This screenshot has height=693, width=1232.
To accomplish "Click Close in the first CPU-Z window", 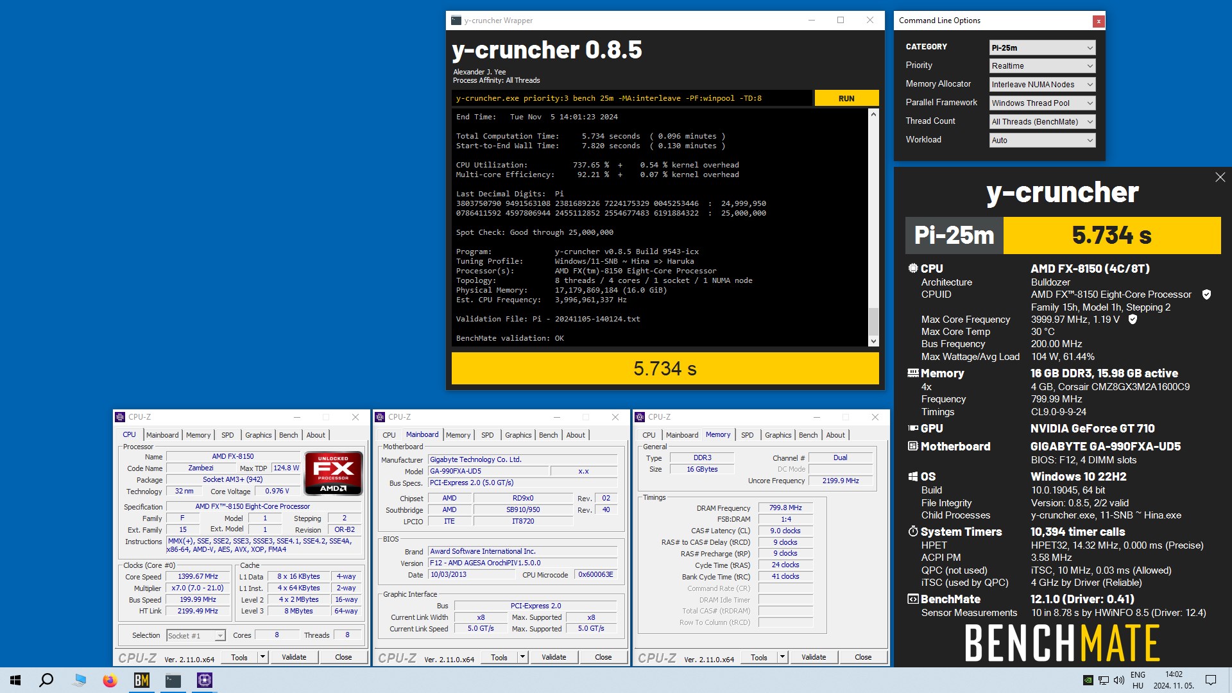I will pyautogui.click(x=343, y=657).
